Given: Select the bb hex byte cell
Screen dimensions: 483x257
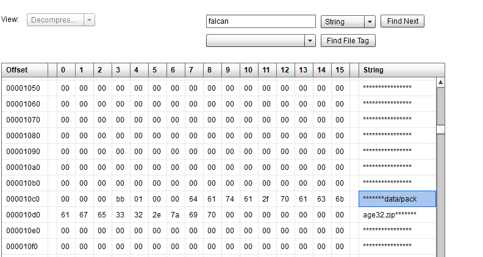Looking at the screenshot, I should [x=120, y=199].
